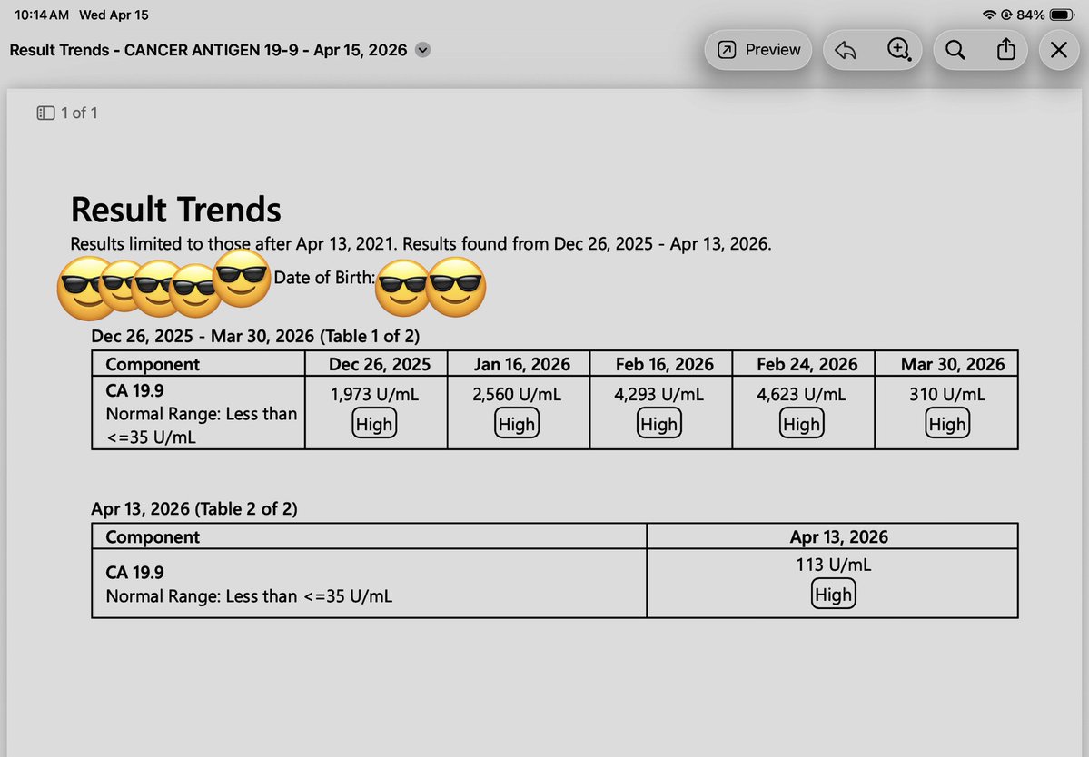
Task: Select the 4,293 U/mL value
Action: [x=659, y=394]
